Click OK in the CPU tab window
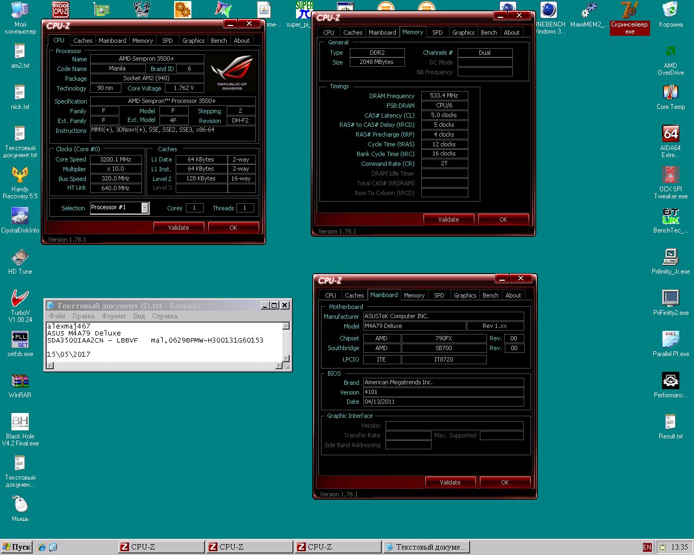 pos(233,228)
